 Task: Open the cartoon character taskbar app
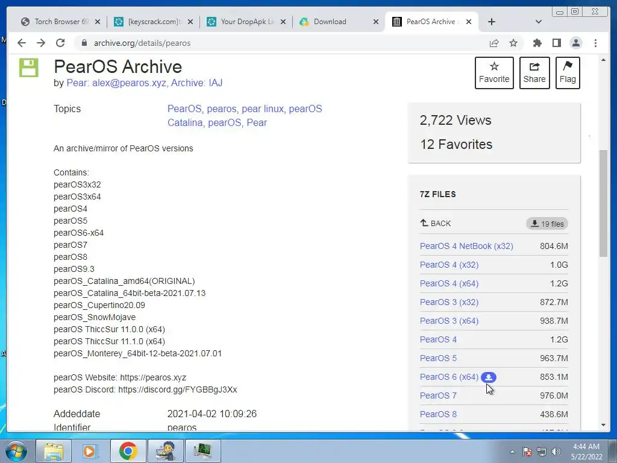pos(165,451)
